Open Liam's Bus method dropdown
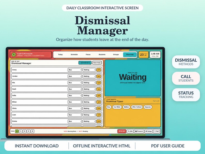Screen dimensions: 205x154 (75, 115)
